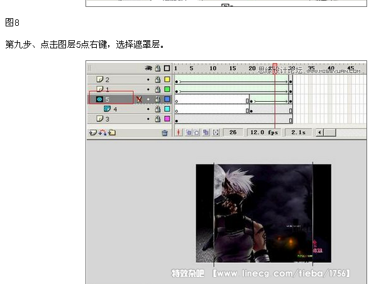Image resolution: width=369 pixels, height=284 pixels.
Task: Click frame number 5 on the timeline ruler
Action: [x=191, y=68]
